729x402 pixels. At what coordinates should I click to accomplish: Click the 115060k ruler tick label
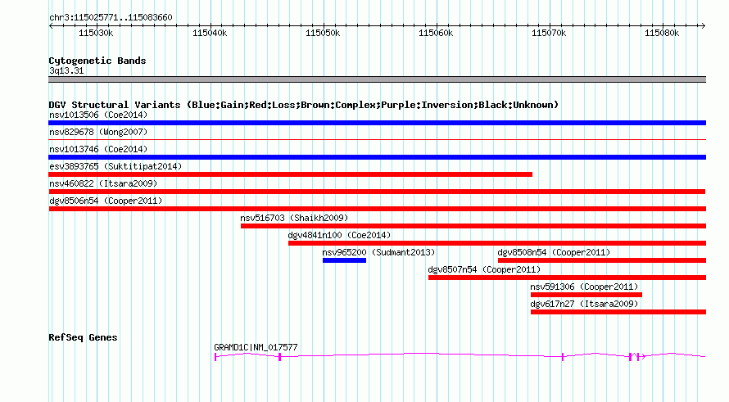[436, 33]
